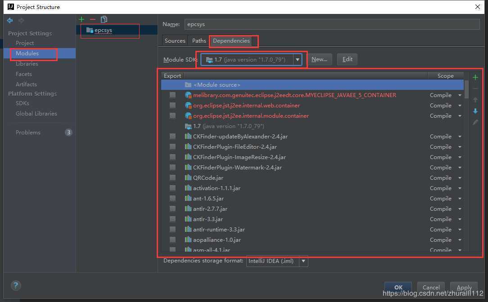
Task: Open SDKs under Platform Settings
Action: click(x=22, y=103)
